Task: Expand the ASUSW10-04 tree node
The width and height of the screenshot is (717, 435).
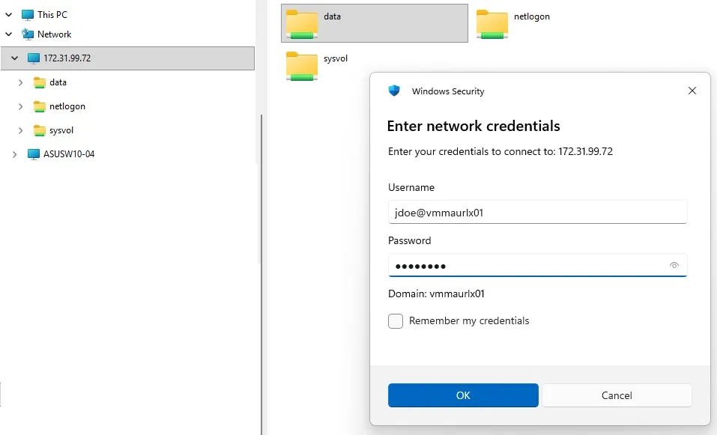Action: tap(15, 154)
